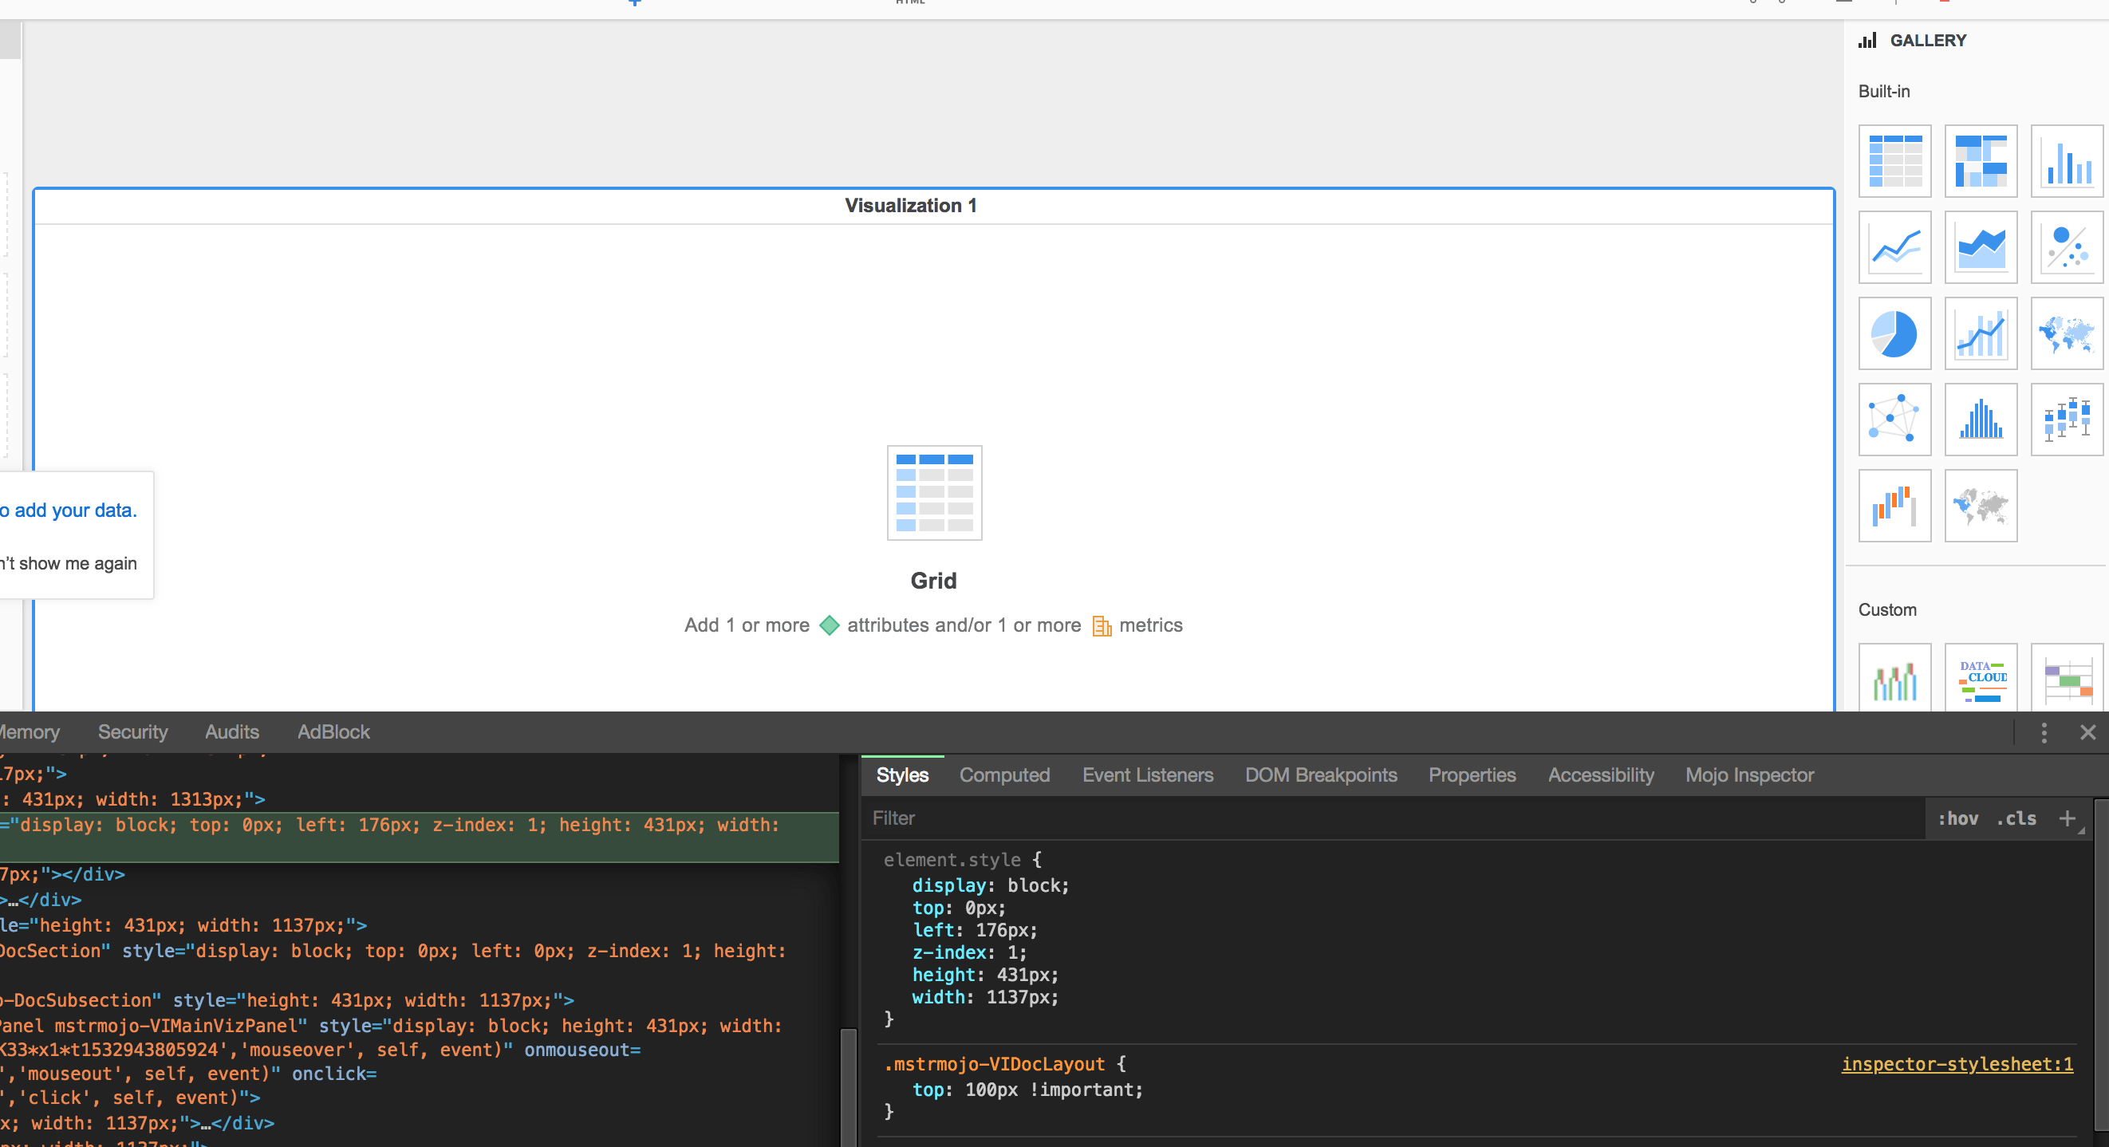Choose the Area Chart visualization
Viewport: 2109px width, 1147px height.
click(1981, 247)
